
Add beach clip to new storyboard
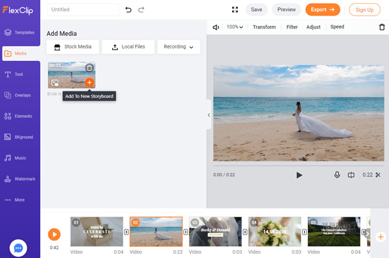[89, 82]
